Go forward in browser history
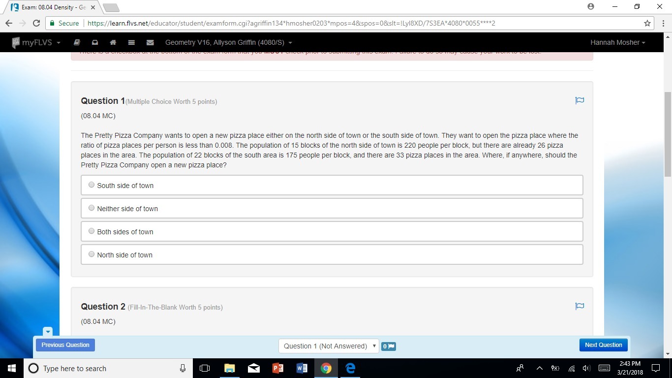The width and height of the screenshot is (672, 378). point(22,23)
